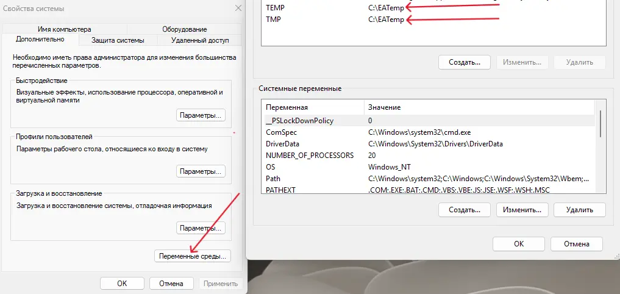The image size is (620, 294).
Task: Select the Path system variable
Action: [x=428, y=179]
